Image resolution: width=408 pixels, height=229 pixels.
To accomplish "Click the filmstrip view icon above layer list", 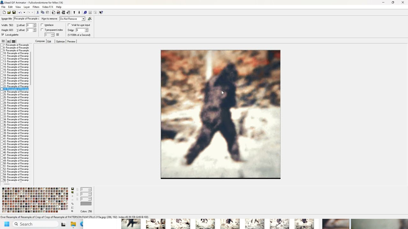I will (x=13, y=41).
